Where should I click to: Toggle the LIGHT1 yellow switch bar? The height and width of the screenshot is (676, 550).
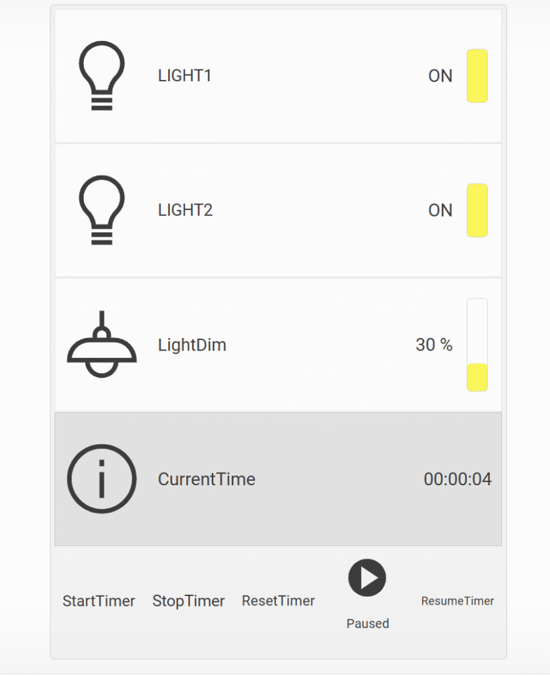pos(477,76)
